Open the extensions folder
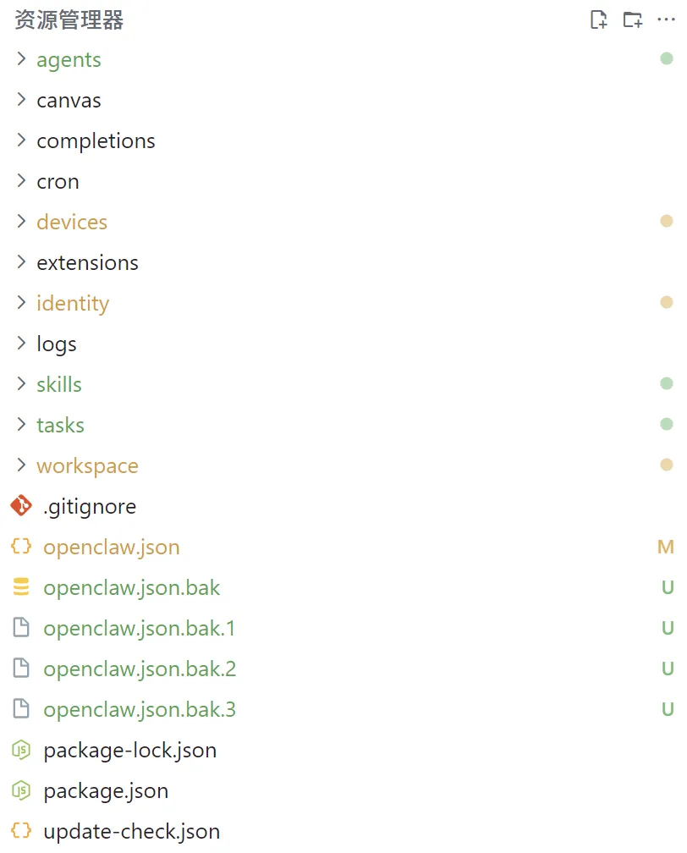This screenshot has height=853, width=687. coord(87,262)
